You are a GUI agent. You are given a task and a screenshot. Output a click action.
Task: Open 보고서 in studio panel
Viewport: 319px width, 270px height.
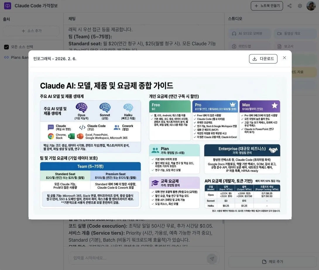point(295,46)
